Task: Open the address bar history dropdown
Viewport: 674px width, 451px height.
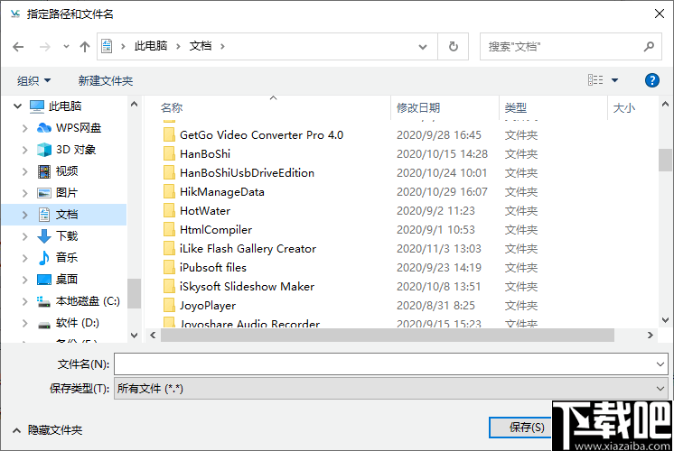Action: pyautogui.click(x=423, y=47)
